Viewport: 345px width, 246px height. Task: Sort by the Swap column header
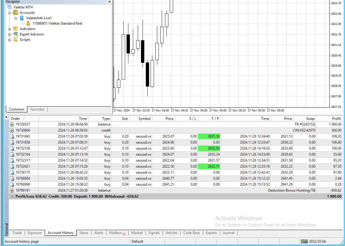pyautogui.click(x=304, y=118)
